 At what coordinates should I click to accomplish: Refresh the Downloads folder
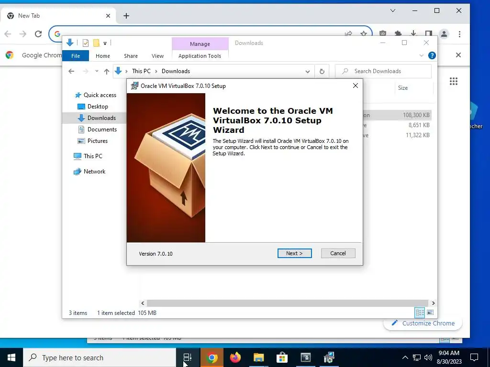(x=322, y=72)
